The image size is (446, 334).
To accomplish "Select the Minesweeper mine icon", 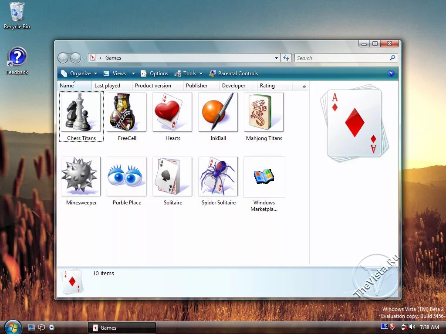I will [81, 177].
